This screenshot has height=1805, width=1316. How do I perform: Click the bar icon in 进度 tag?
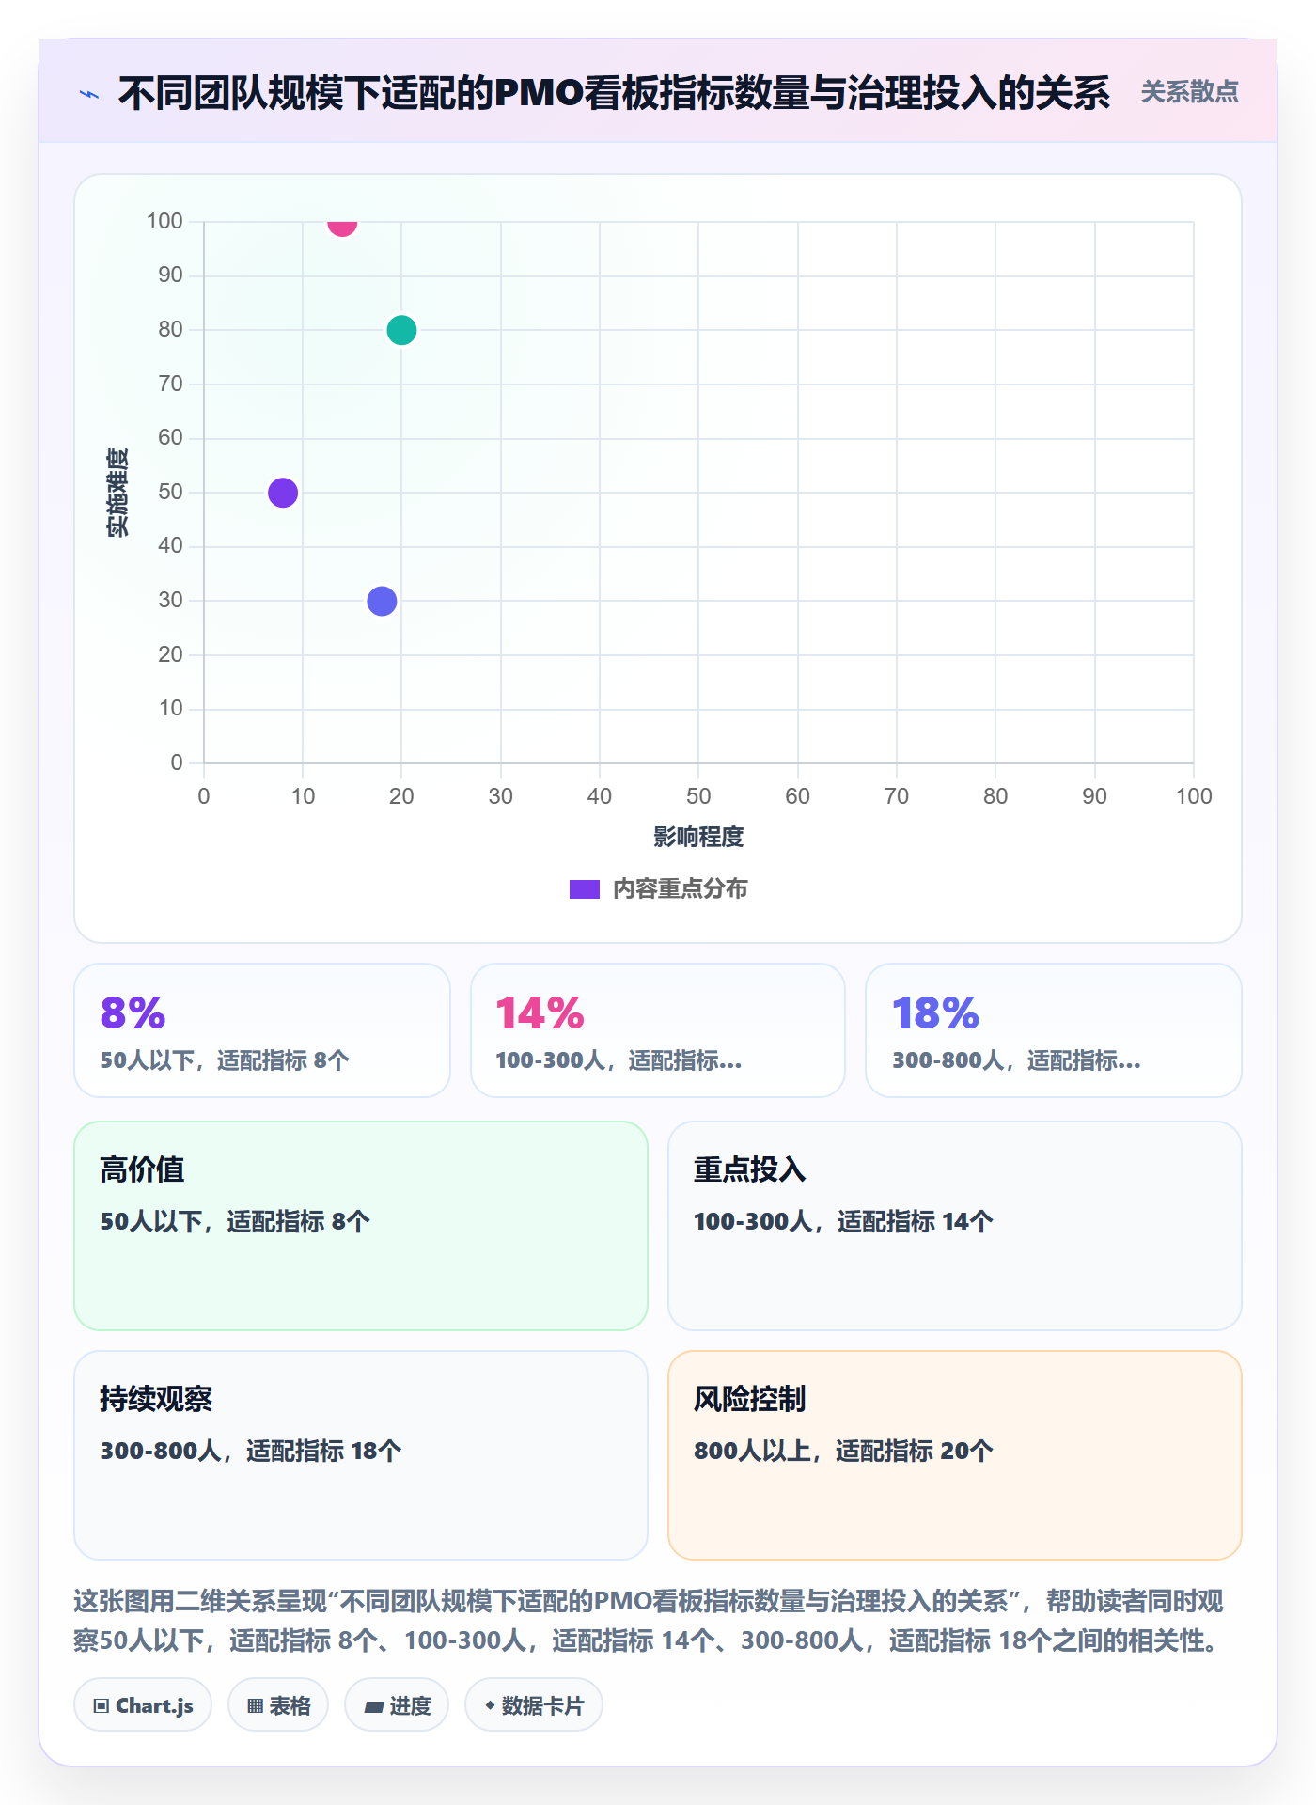(x=373, y=1706)
